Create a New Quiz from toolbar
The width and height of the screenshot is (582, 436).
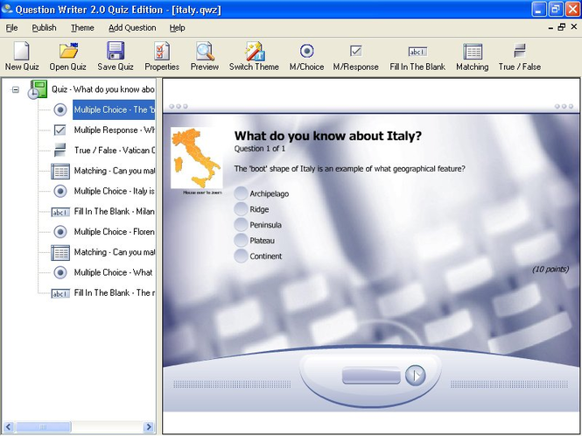[22, 56]
